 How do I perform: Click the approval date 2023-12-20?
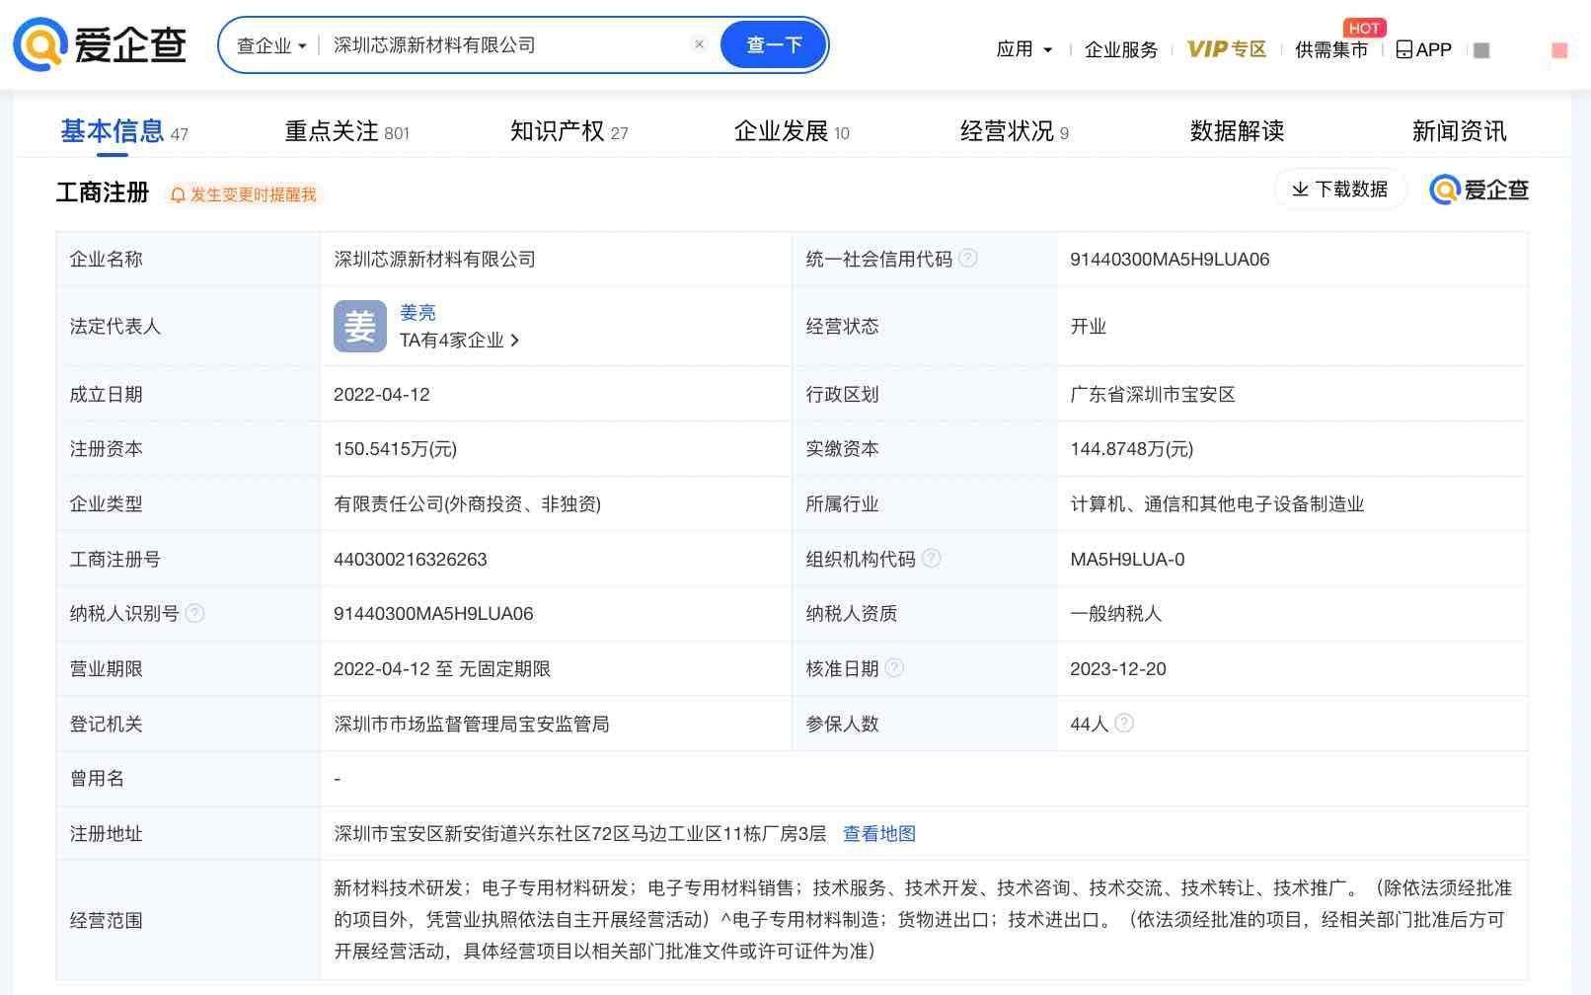point(1118,668)
